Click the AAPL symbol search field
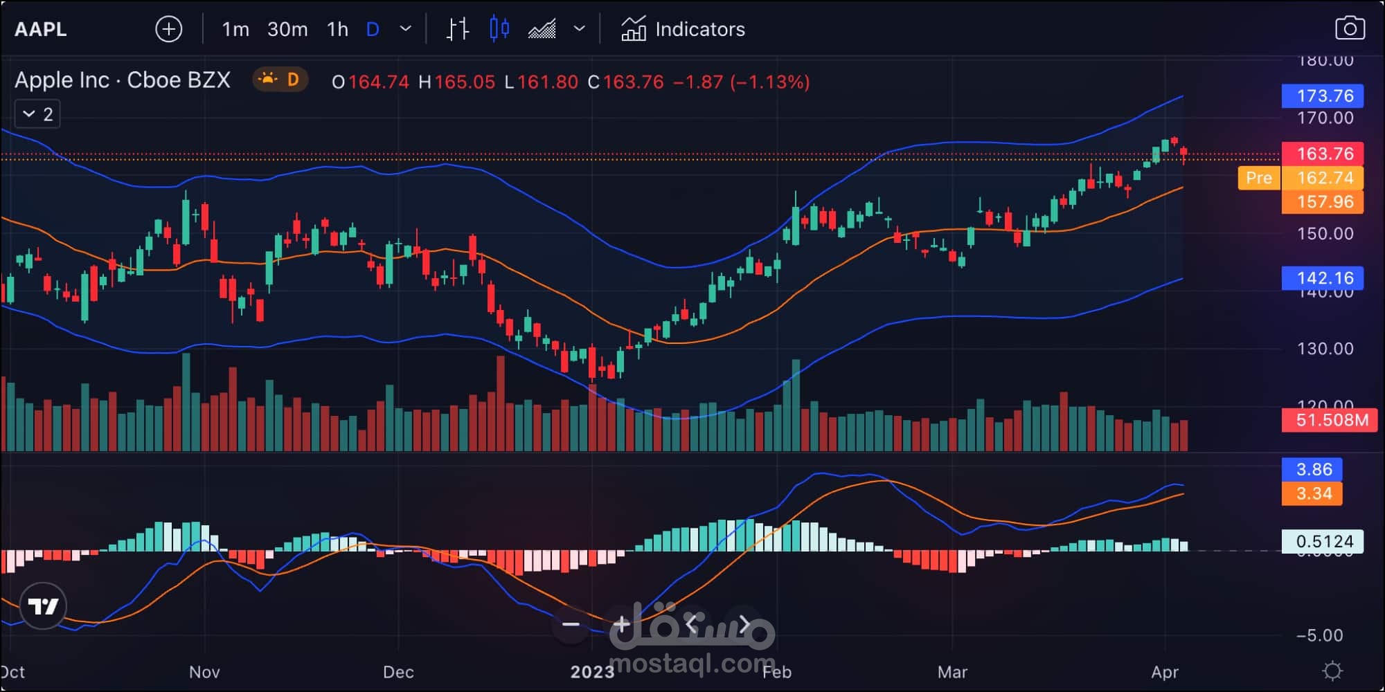 (x=41, y=29)
